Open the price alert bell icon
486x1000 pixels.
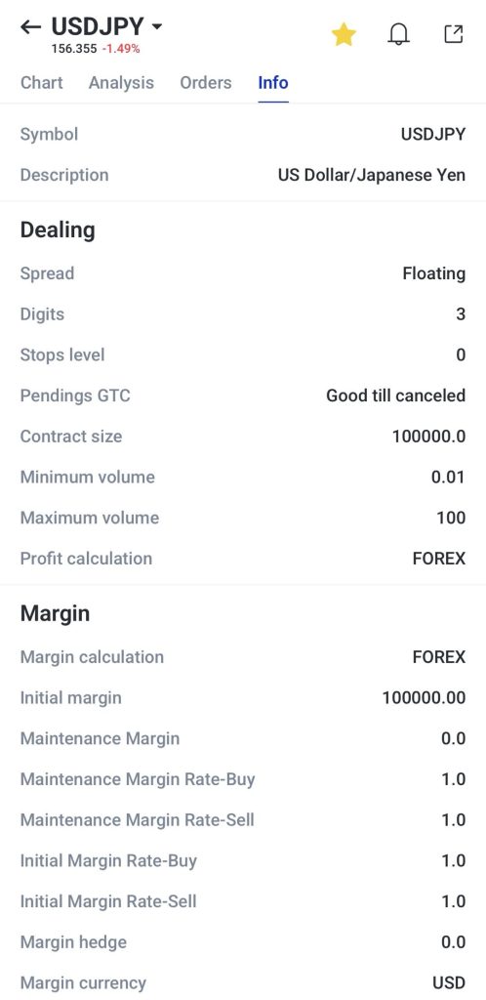coord(399,34)
